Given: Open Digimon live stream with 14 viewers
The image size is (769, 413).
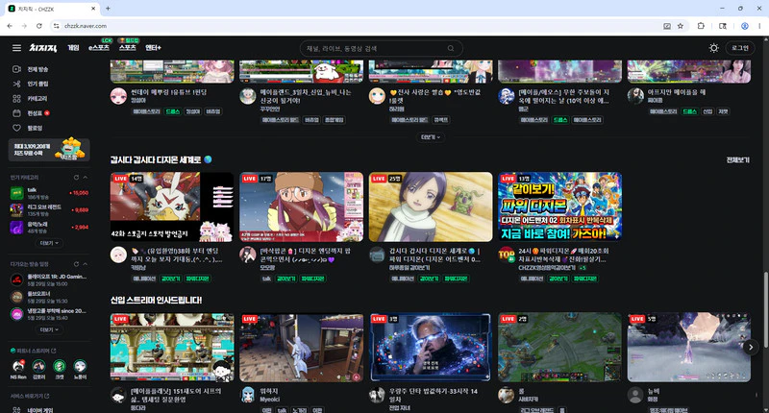Looking at the screenshot, I should pos(172,206).
